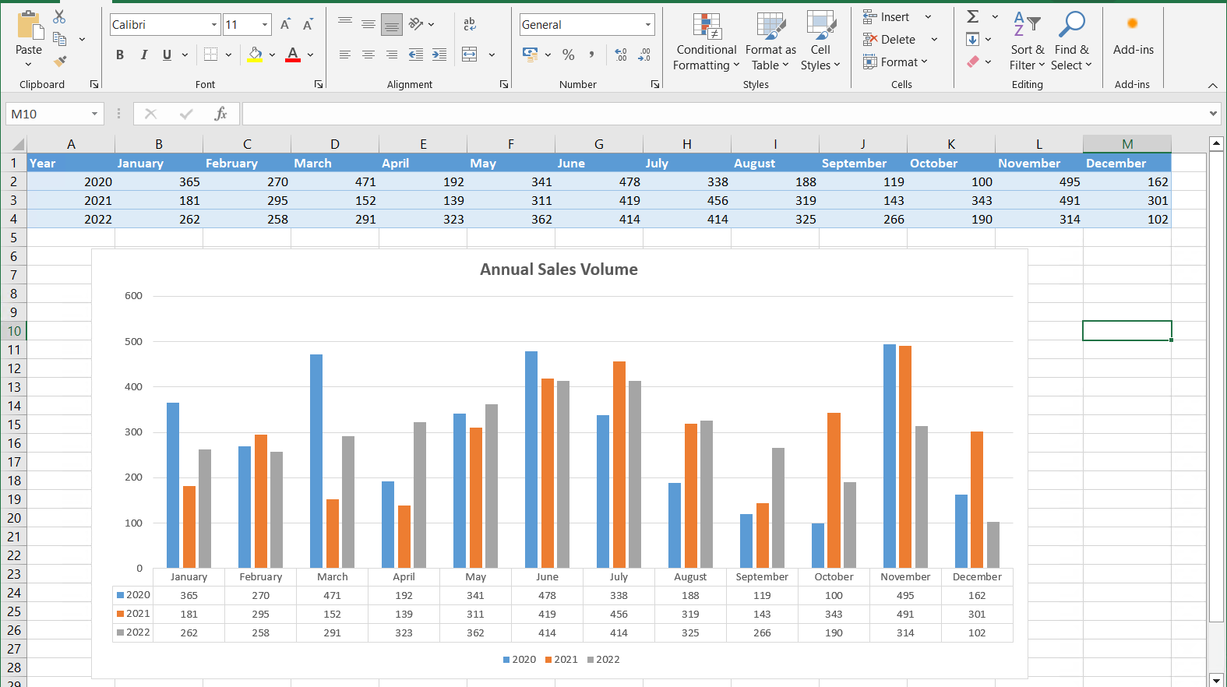
Task: Apply borders using the Borders icon
Action: 211,55
